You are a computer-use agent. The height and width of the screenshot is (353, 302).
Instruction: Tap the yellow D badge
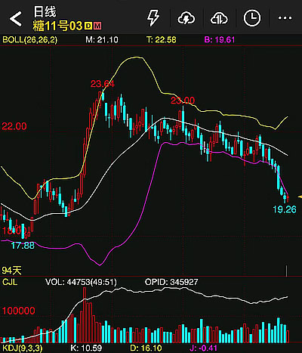(x=88, y=26)
